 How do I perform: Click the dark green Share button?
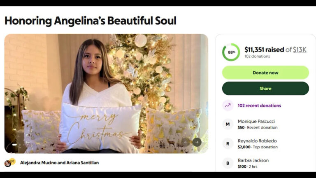point(265,89)
